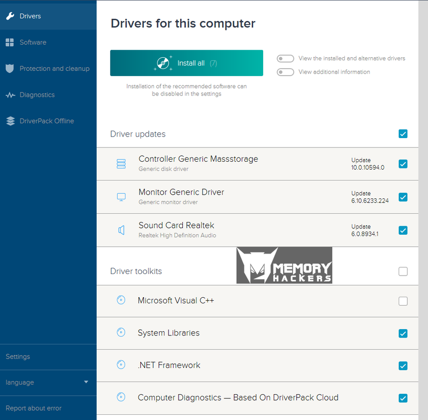Click the wrench icon beside Drivers

10,16
